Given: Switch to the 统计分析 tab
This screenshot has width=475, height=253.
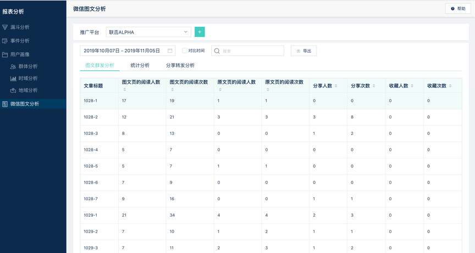Looking at the screenshot, I should pos(140,65).
